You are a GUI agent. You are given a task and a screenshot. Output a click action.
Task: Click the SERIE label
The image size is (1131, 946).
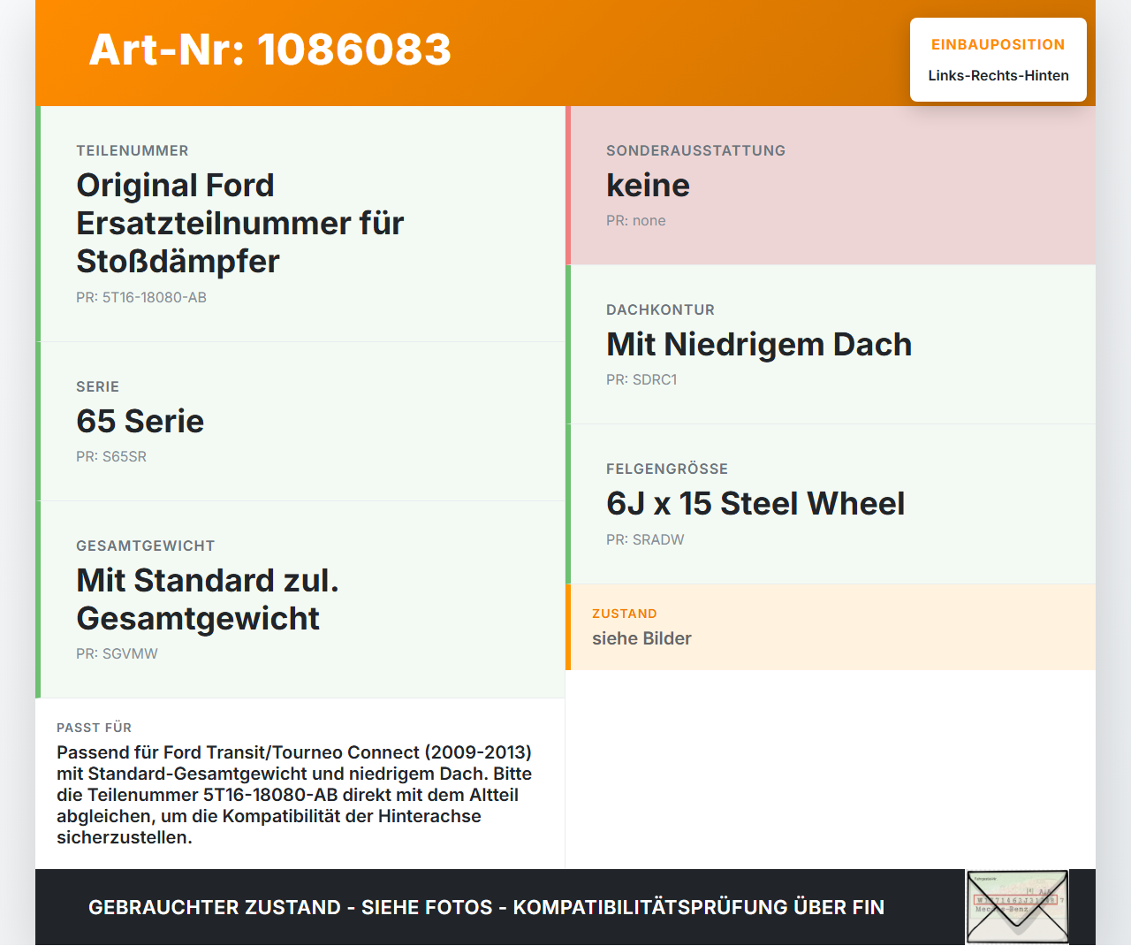tap(97, 386)
